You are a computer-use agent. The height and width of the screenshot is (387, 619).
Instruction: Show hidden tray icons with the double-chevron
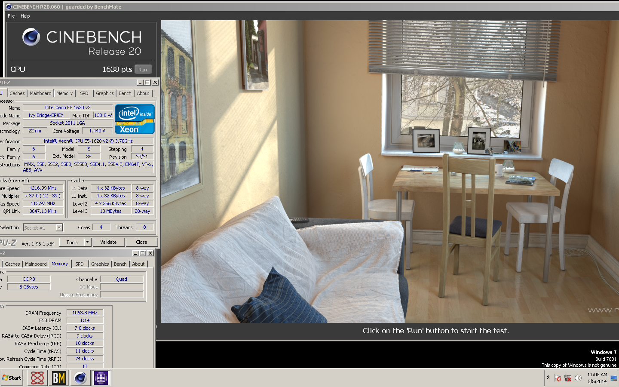point(548,378)
